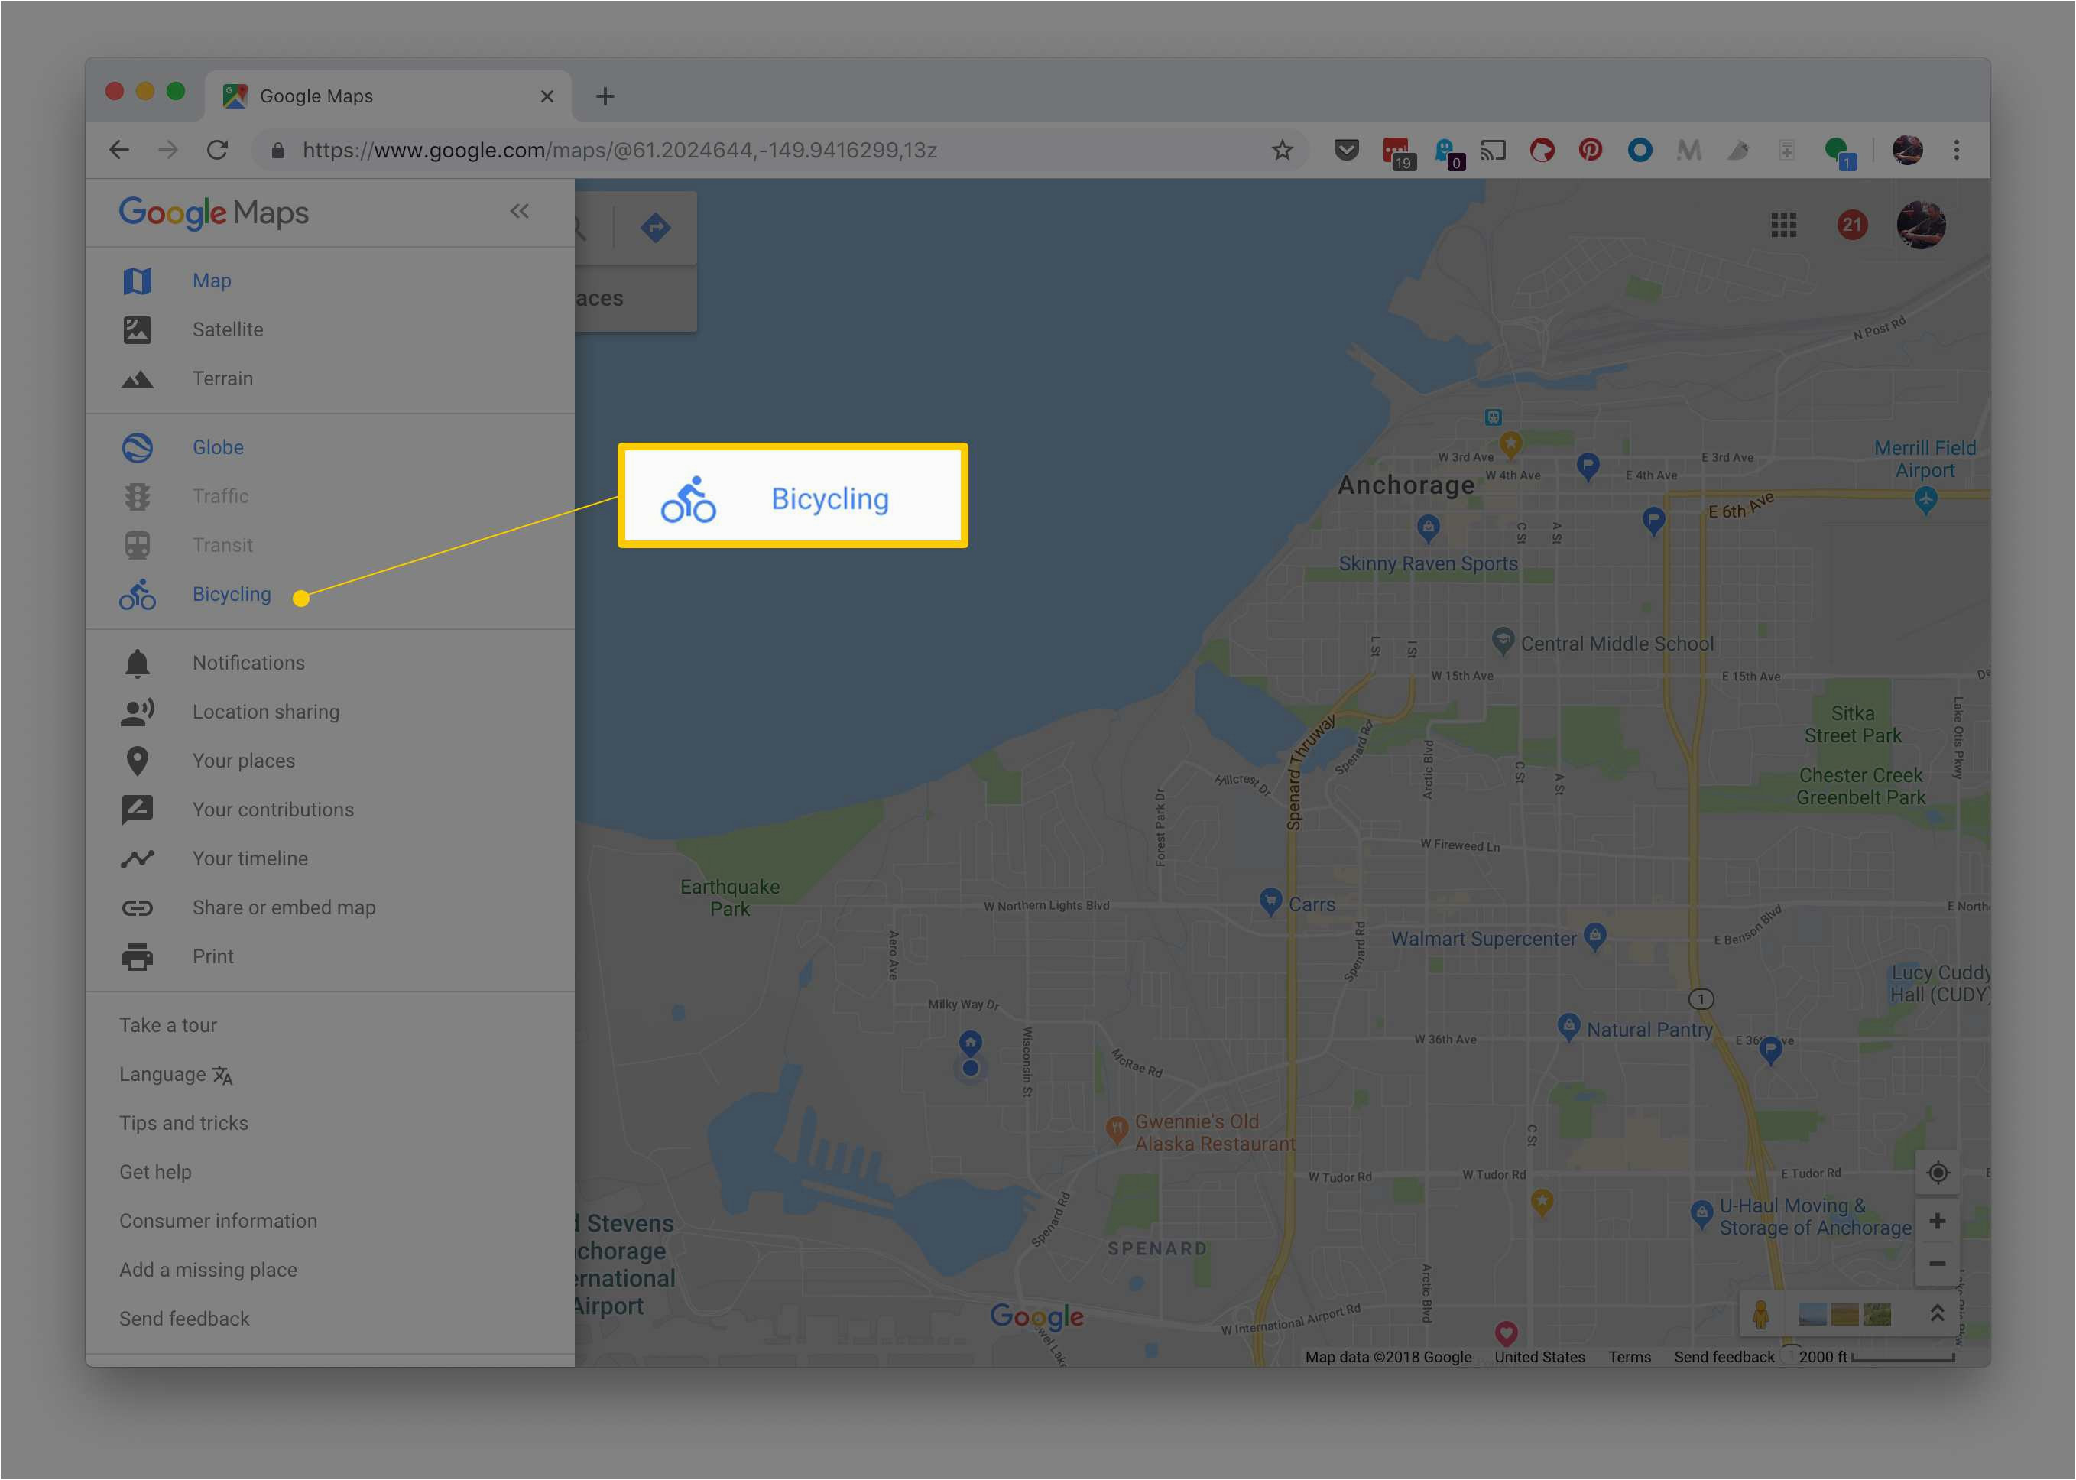This screenshot has width=2076, height=1480.
Task: Open Tips and tricks
Action: [183, 1124]
